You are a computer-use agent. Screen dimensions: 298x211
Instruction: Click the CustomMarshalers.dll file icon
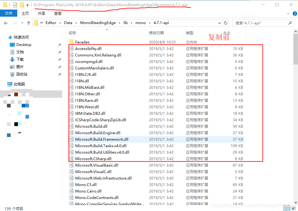point(71,68)
